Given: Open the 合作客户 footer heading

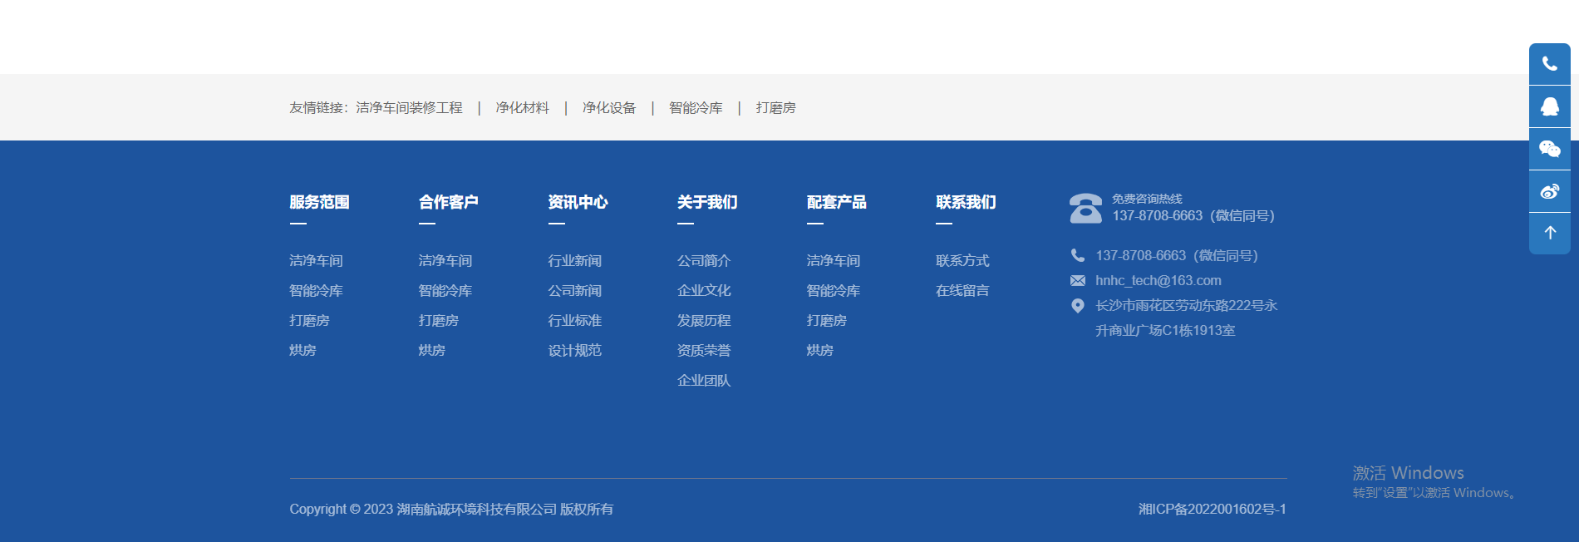Looking at the screenshot, I should click(449, 202).
